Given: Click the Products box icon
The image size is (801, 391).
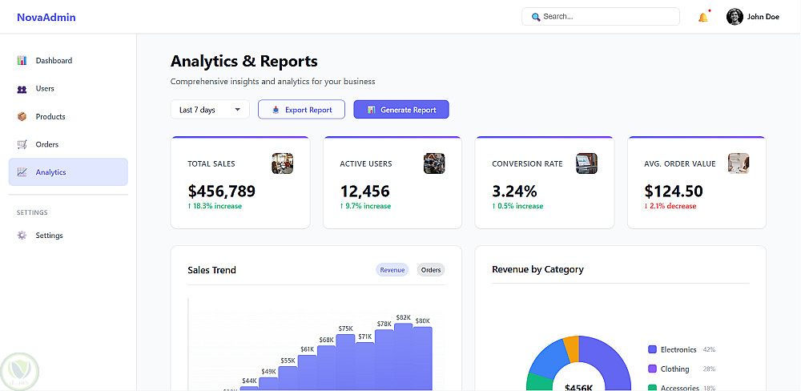Looking at the screenshot, I should (22, 116).
